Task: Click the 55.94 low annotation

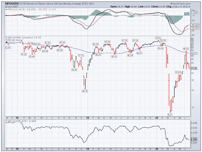Action: pos(60,50)
